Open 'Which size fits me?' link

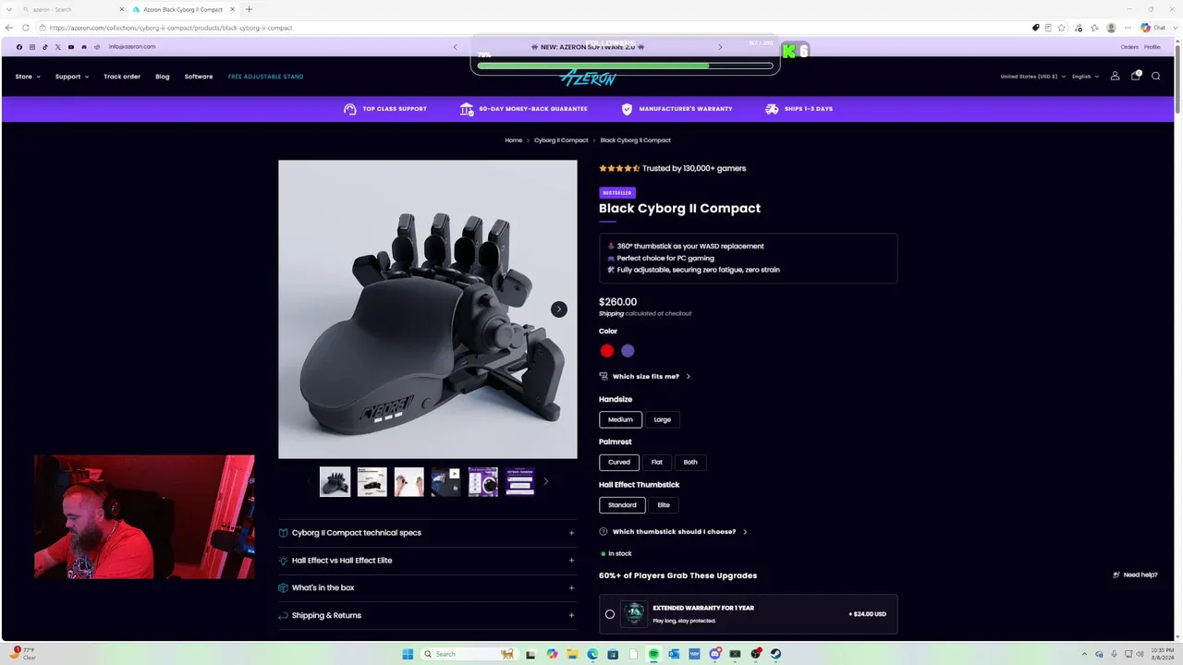click(x=645, y=377)
